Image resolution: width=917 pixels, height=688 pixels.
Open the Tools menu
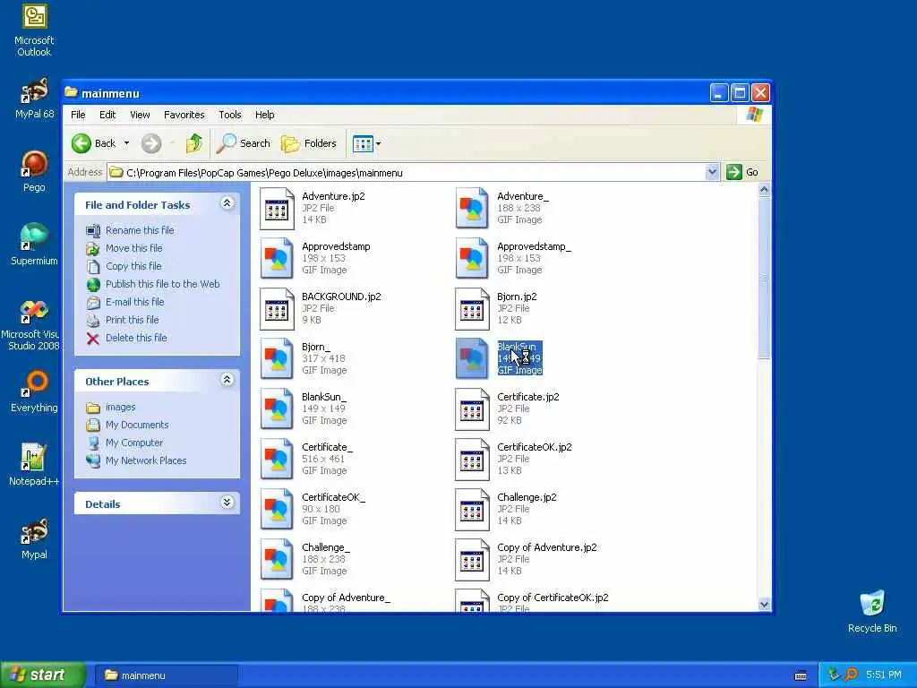230,115
